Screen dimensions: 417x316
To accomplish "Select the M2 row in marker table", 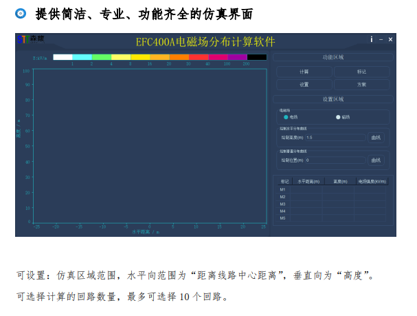I will 332,197.
